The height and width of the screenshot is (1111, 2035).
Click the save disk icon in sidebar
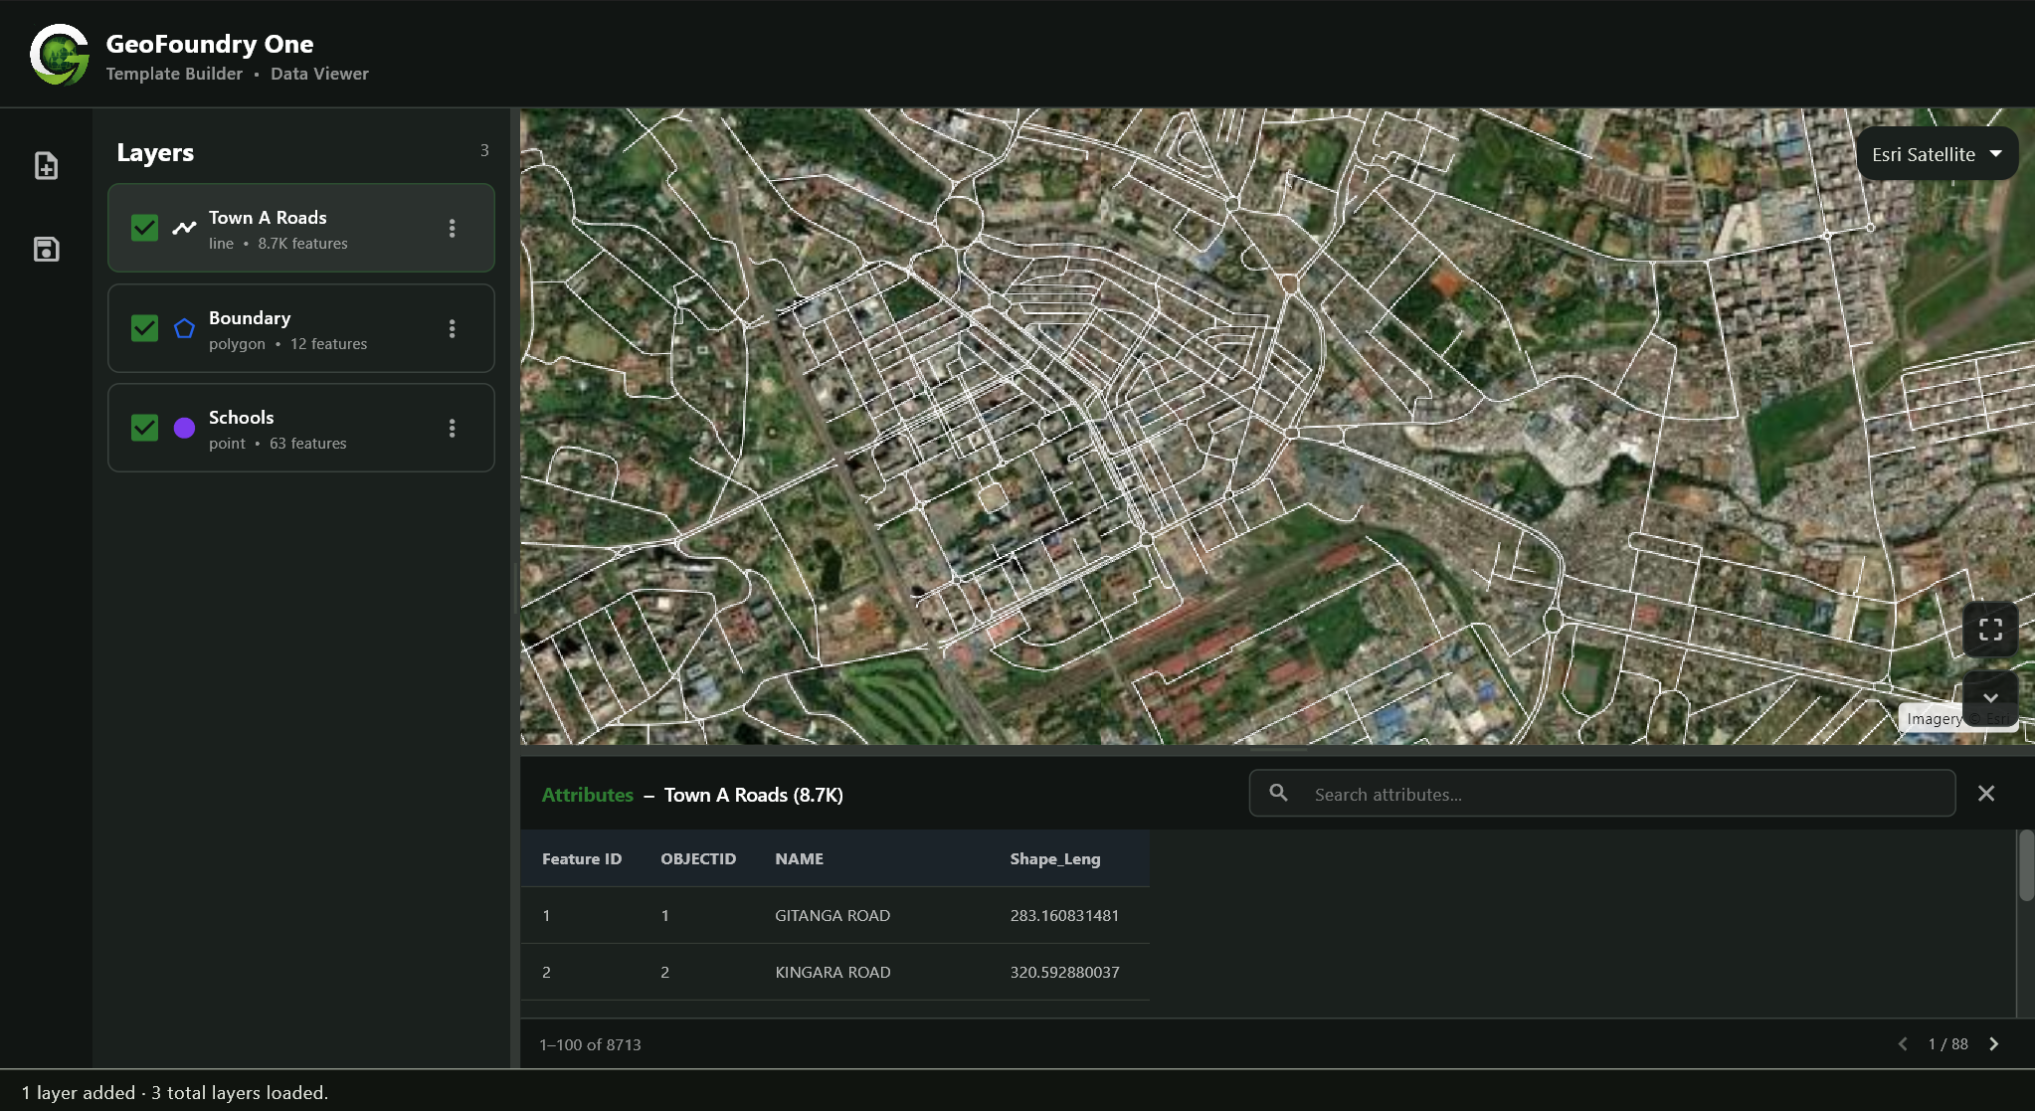point(46,249)
